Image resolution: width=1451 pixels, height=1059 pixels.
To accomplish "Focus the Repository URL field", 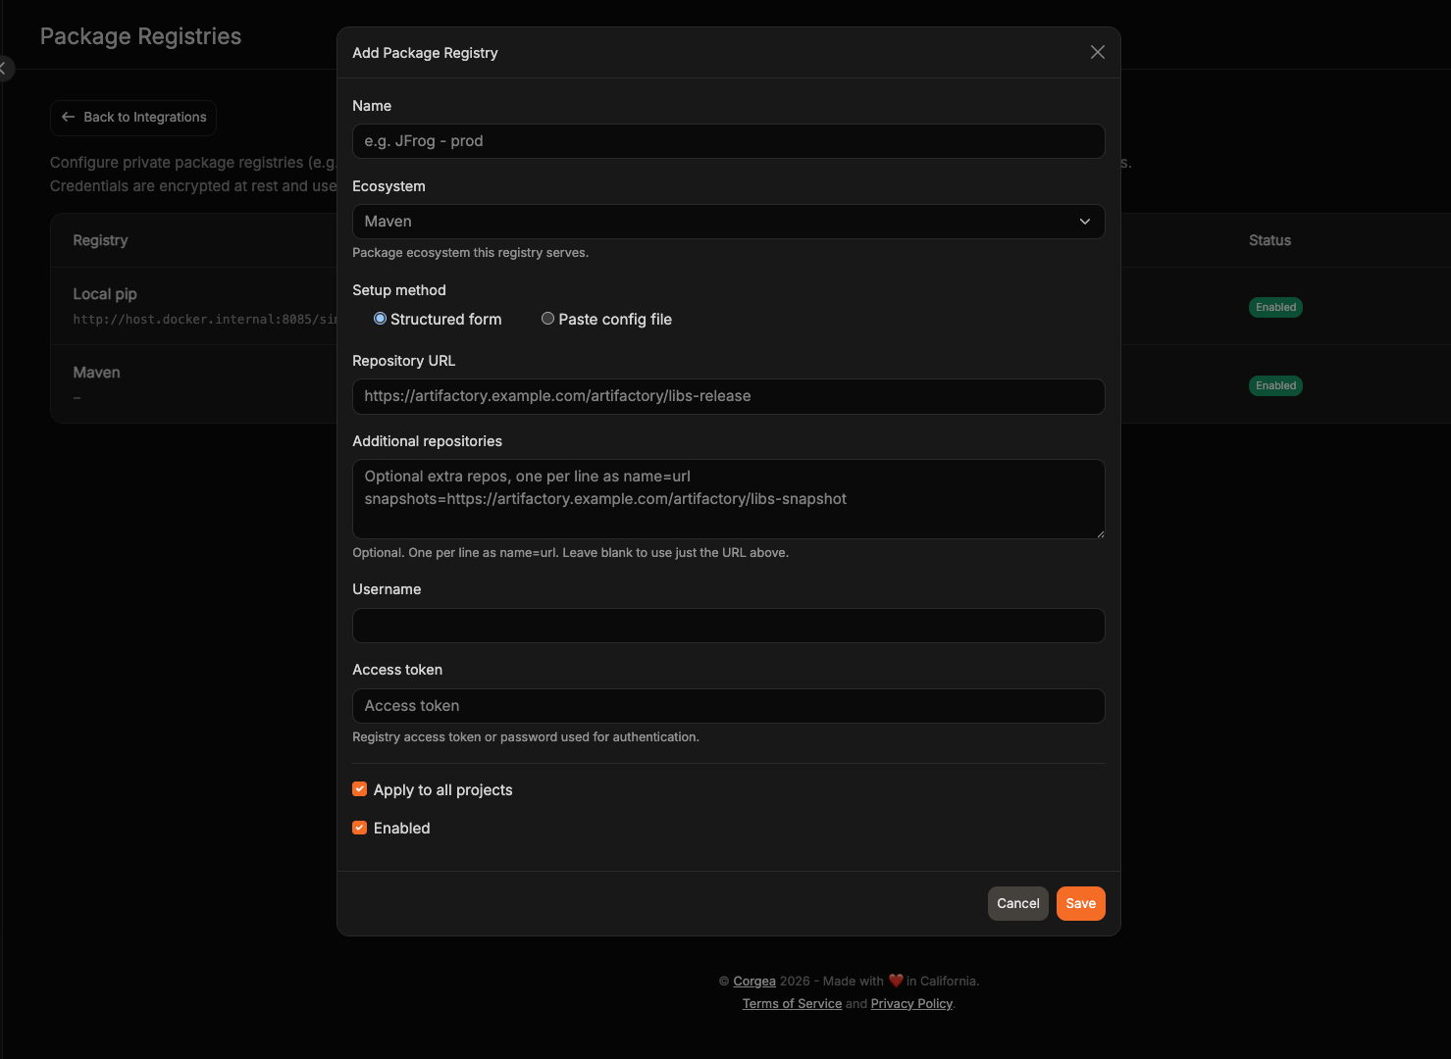I will [x=728, y=396].
